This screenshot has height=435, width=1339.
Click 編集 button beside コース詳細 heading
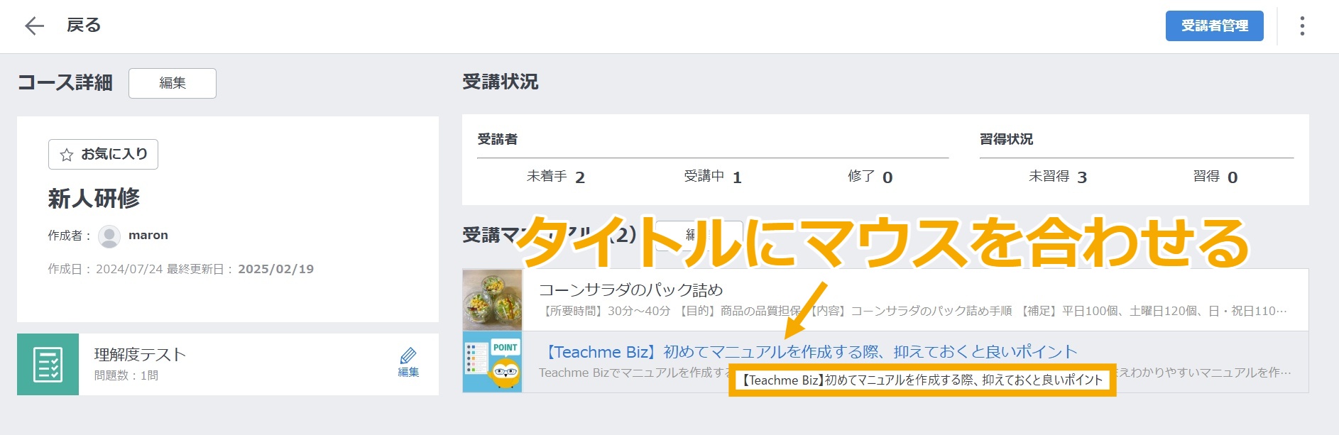pos(173,83)
